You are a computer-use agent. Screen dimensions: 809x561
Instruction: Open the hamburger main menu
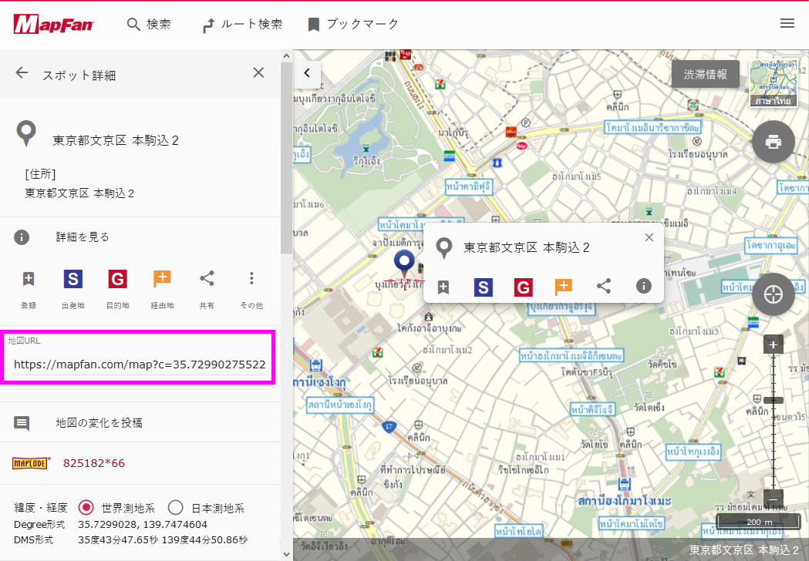pos(787,23)
